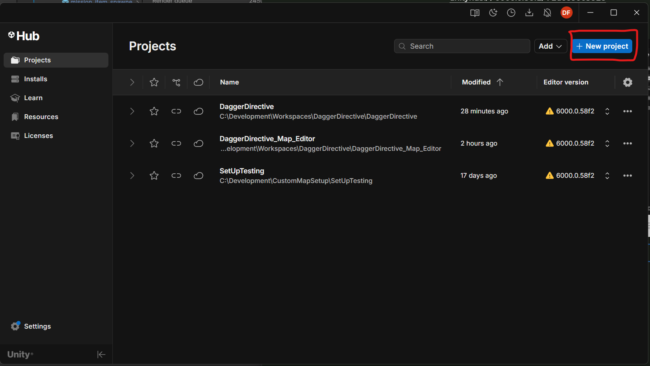
Task: Open the DaggerDirective_Map_Editor project
Action: tap(267, 139)
